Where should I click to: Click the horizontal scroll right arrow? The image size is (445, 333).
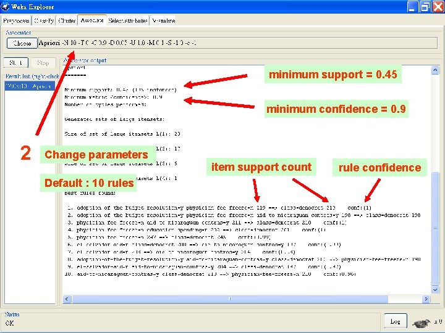click(x=426, y=299)
